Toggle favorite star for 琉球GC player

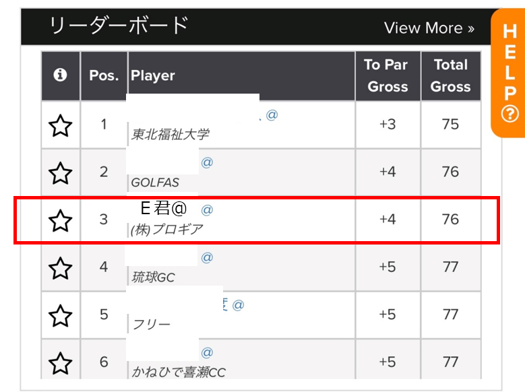[x=60, y=268]
